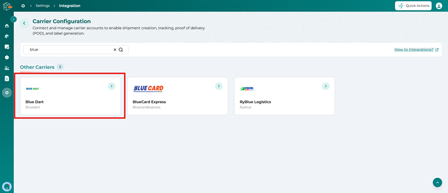Click the package box sidebar icon
This screenshot has height=193, width=448.
pyautogui.click(x=7, y=36)
